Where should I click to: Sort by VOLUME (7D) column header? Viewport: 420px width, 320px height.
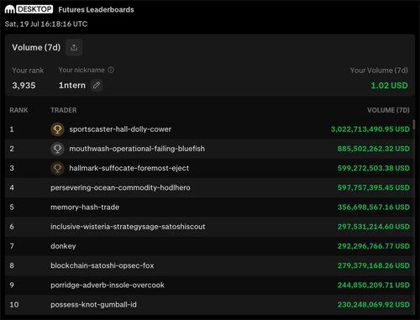pos(388,110)
